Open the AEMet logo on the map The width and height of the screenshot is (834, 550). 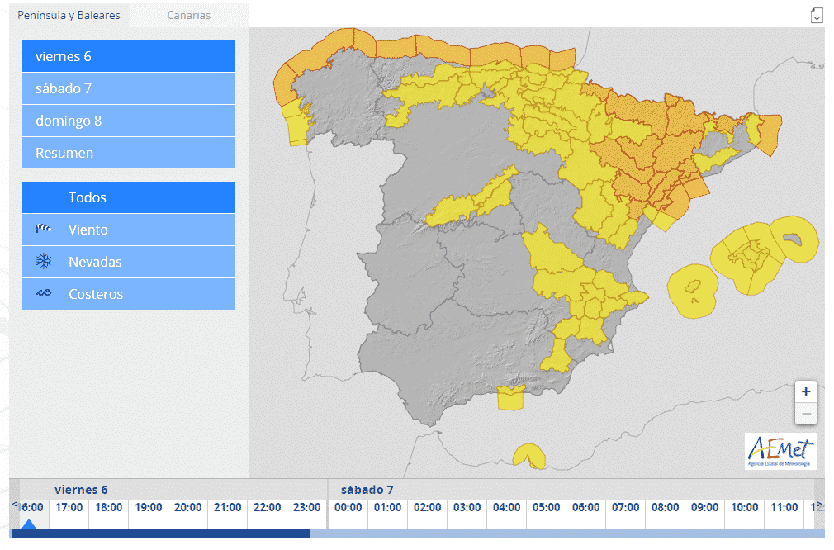[780, 452]
